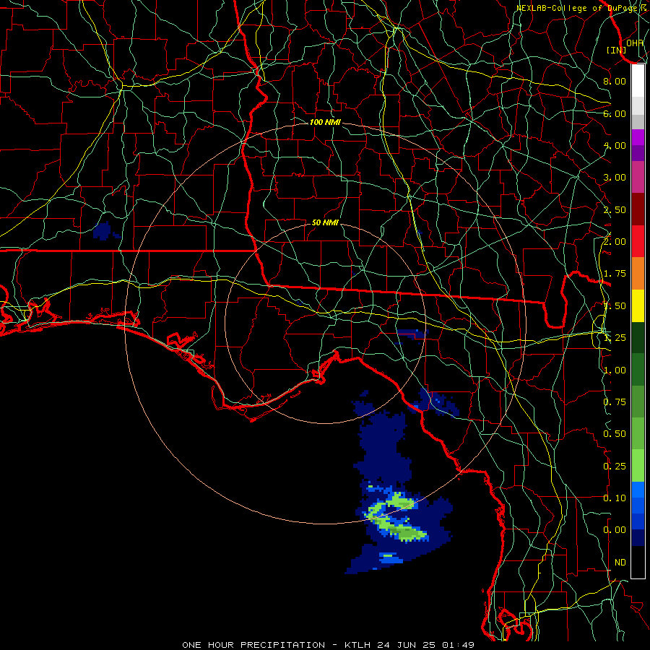The image size is (650, 650).
Task: Click the purple swatch just below 4.00
Action: [x=638, y=153]
